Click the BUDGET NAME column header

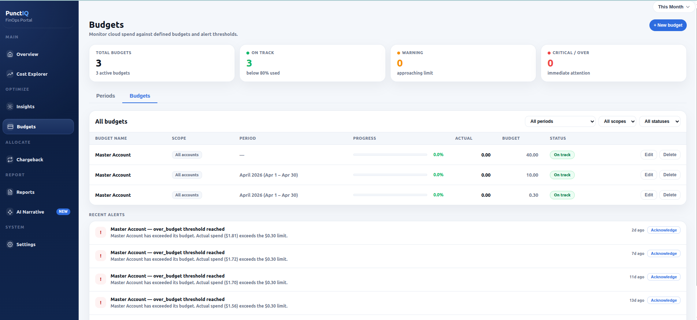111,138
